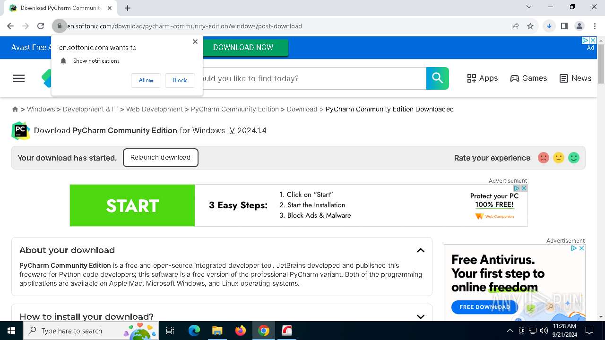The height and width of the screenshot is (340, 605).
Task: Open Development & IT breadcrumb link
Action: point(90,109)
